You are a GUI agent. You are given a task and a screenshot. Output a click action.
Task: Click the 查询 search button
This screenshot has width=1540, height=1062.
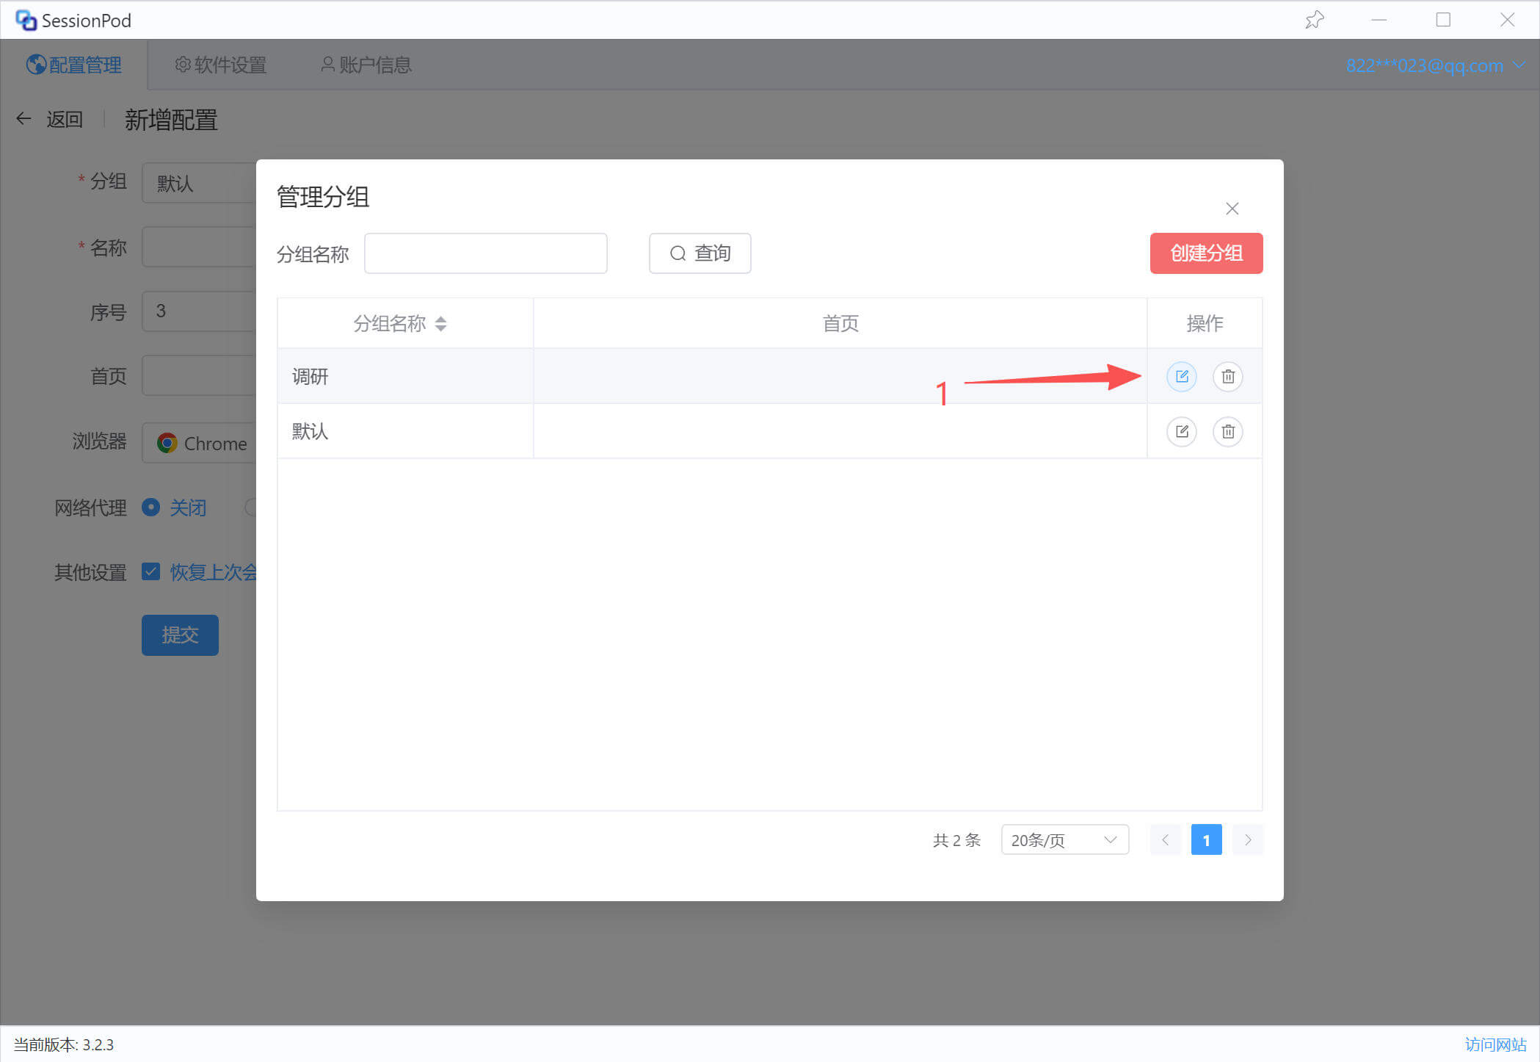tap(700, 253)
